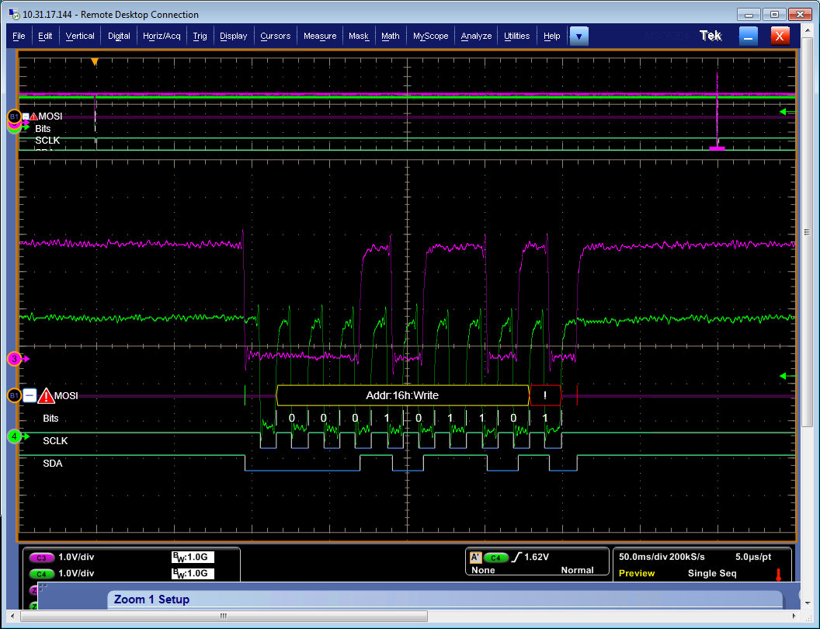Collapse the MOSI bus in zoom view
The width and height of the screenshot is (820, 629).
click(x=30, y=396)
